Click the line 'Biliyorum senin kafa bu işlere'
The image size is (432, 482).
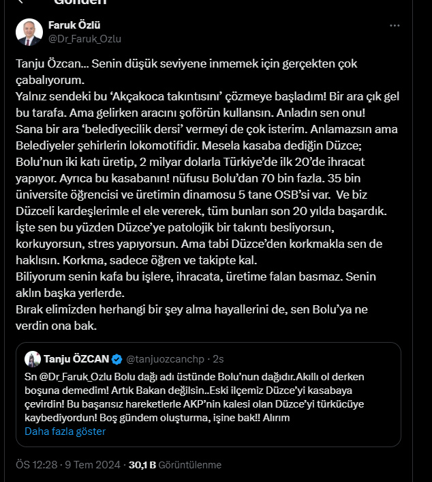tap(196, 277)
